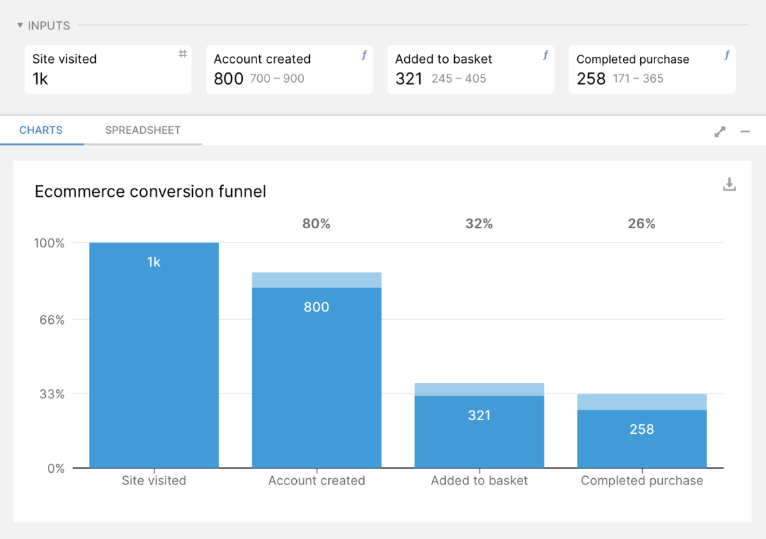Click the Ecommerce conversion funnel chart title

(150, 191)
